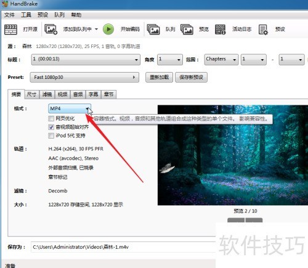The height and width of the screenshot is (268, 308).
Task: Click the 保存新预设 button
Action: click(x=191, y=77)
